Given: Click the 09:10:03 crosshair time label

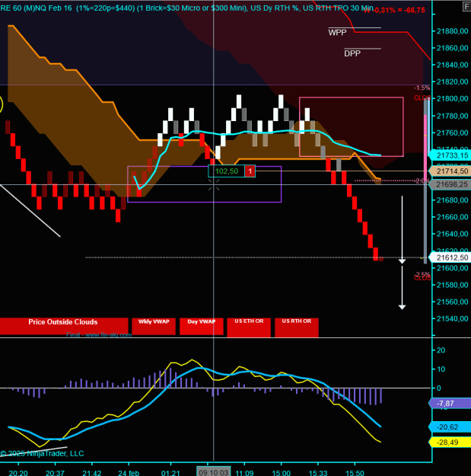Looking at the screenshot, I should click(x=214, y=472).
